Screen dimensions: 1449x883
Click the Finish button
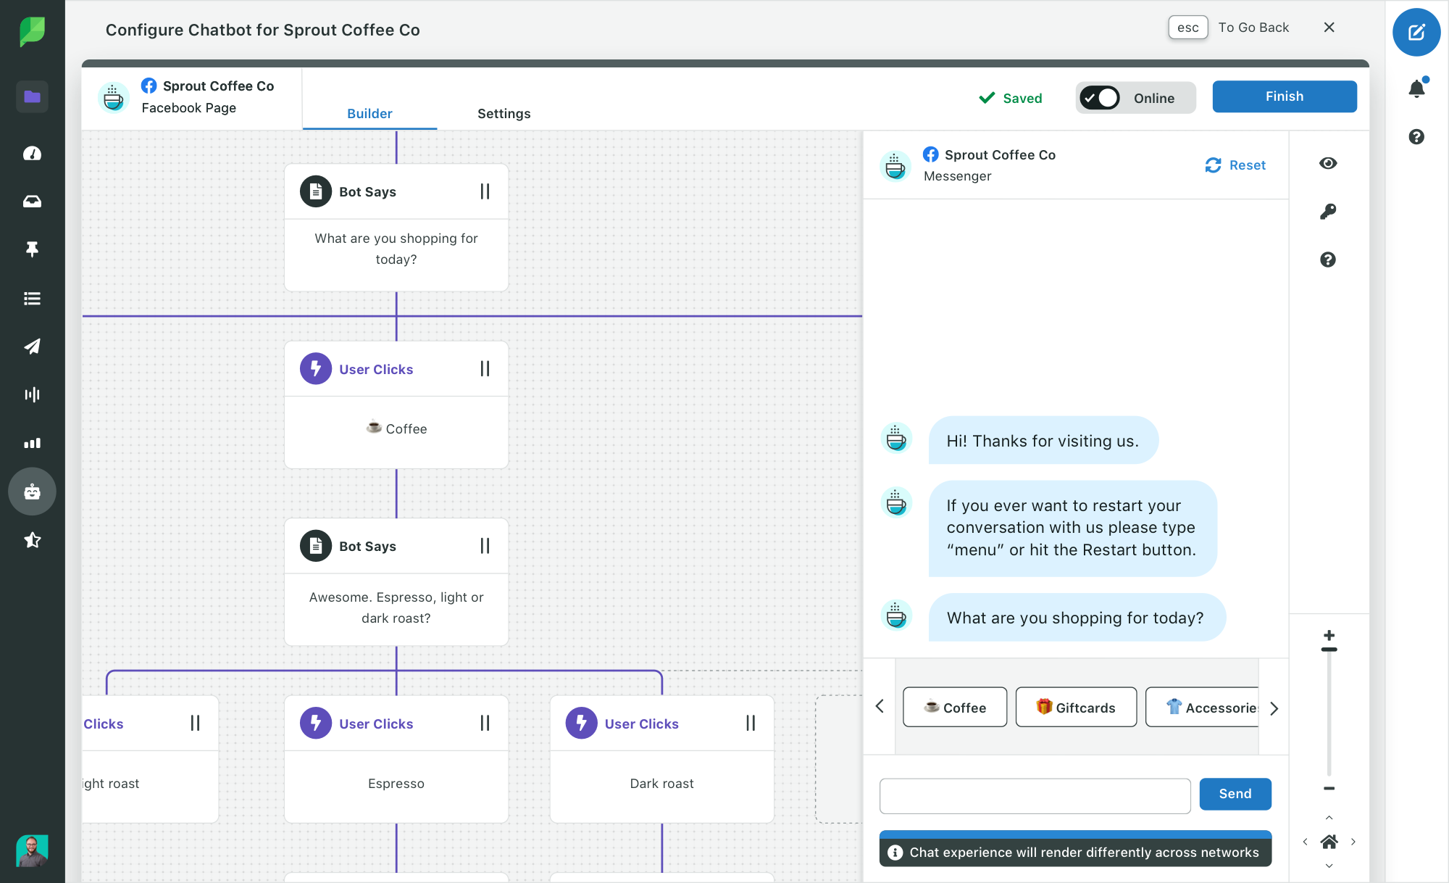pos(1285,97)
